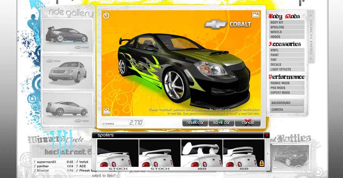Show more spoilers with the right arrow
Image resolution: width=343 pixels, height=178 pixels.
(x=267, y=154)
